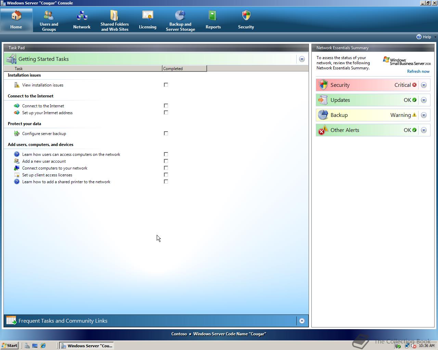Open the Licensing certificate icon
Image resolution: width=438 pixels, height=350 pixels.
coord(147,15)
